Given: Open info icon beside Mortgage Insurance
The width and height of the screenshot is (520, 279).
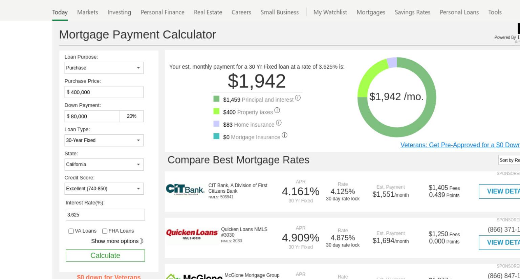Looking at the screenshot, I should pos(284,135).
